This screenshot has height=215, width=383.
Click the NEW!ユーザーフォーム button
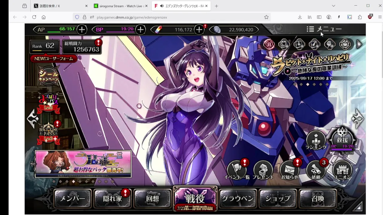coord(54,59)
